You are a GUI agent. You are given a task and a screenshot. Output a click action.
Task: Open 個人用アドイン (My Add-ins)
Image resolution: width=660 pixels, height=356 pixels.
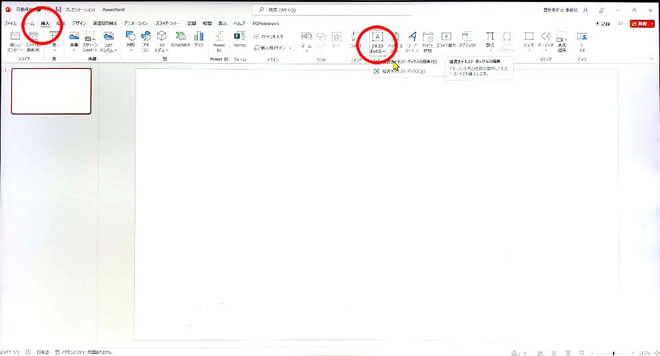272,48
